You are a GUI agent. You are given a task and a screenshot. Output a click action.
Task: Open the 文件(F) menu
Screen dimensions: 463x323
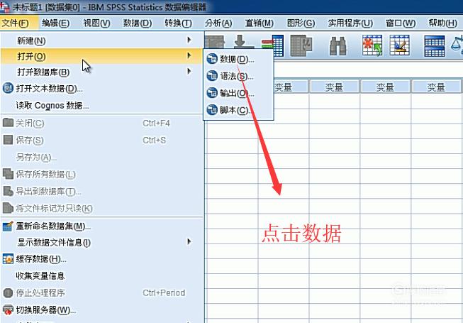[x=16, y=23]
